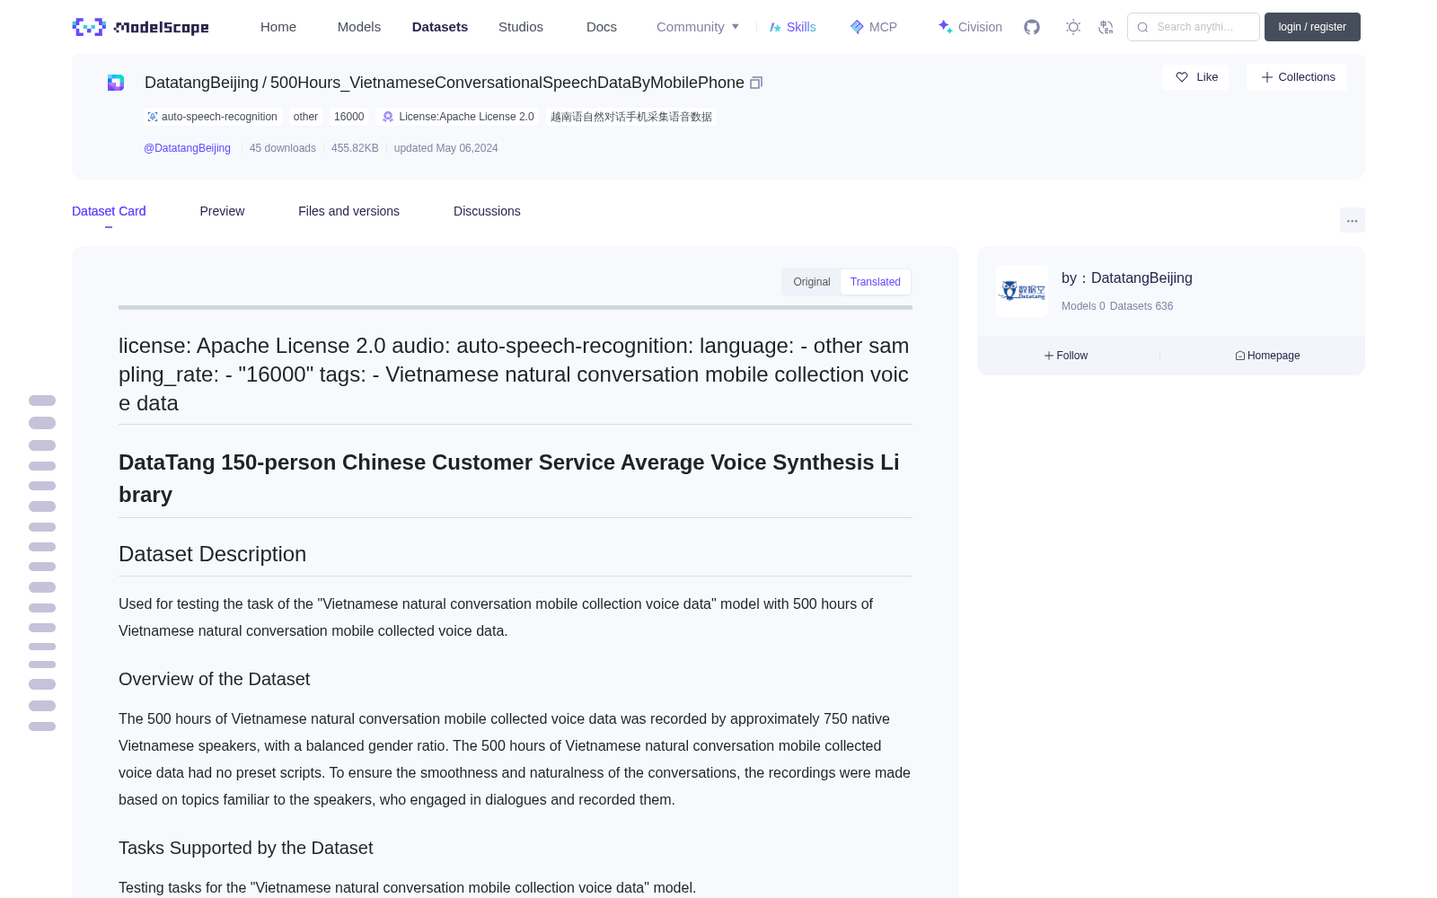Click the plus icon on Collections

pyautogui.click(x=1267, y=77)
